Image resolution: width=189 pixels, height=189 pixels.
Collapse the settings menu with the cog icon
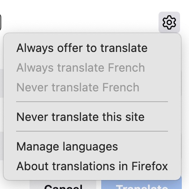point(169,22)
